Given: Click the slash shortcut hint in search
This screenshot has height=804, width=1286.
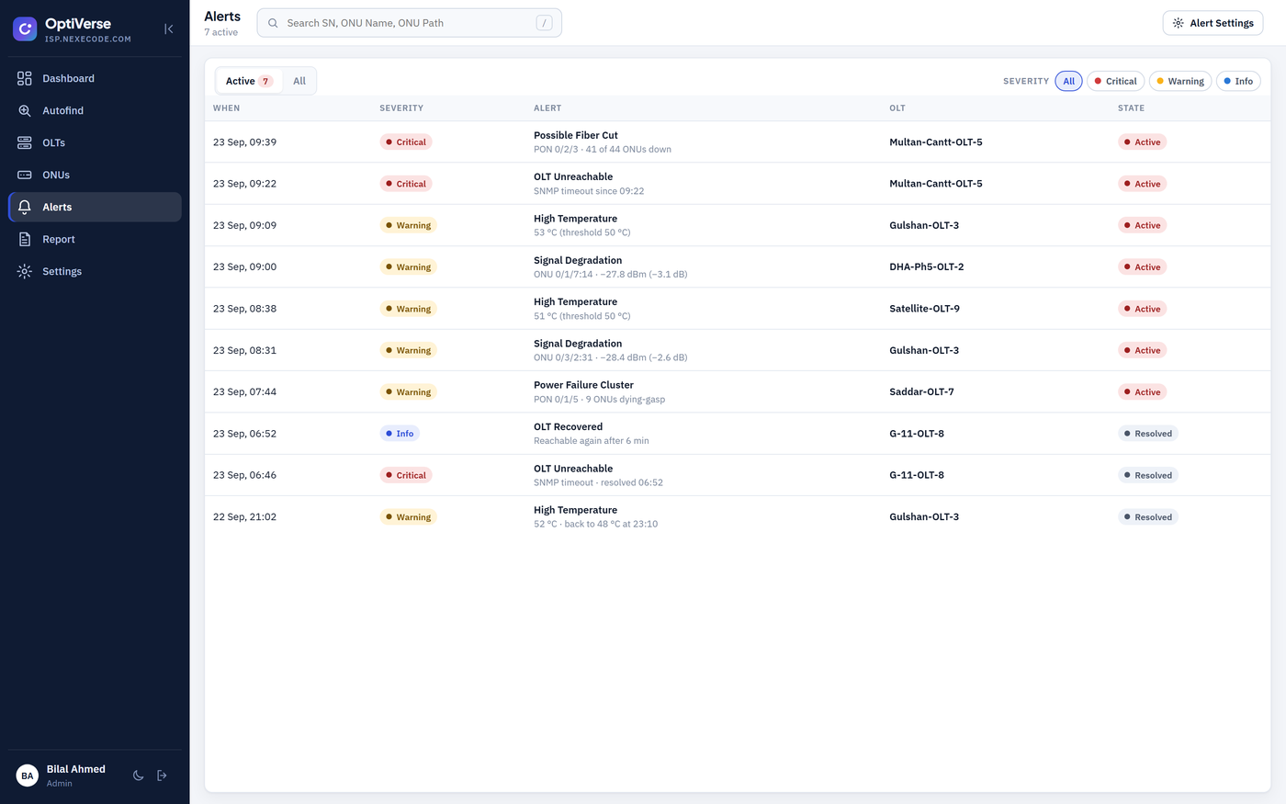Looking at the screenshot, I should point(545,23).
